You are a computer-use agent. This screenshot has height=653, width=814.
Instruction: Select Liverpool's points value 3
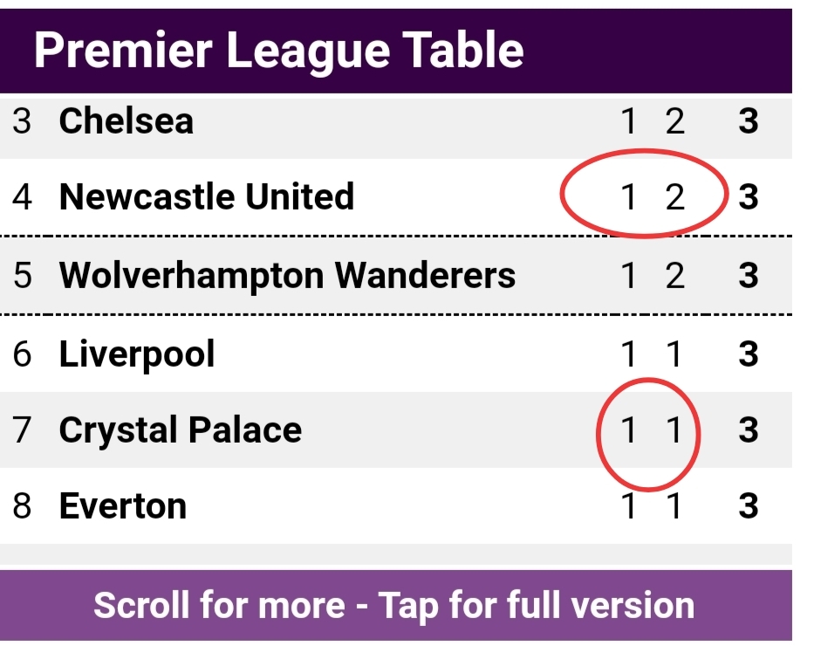[748, 354]
